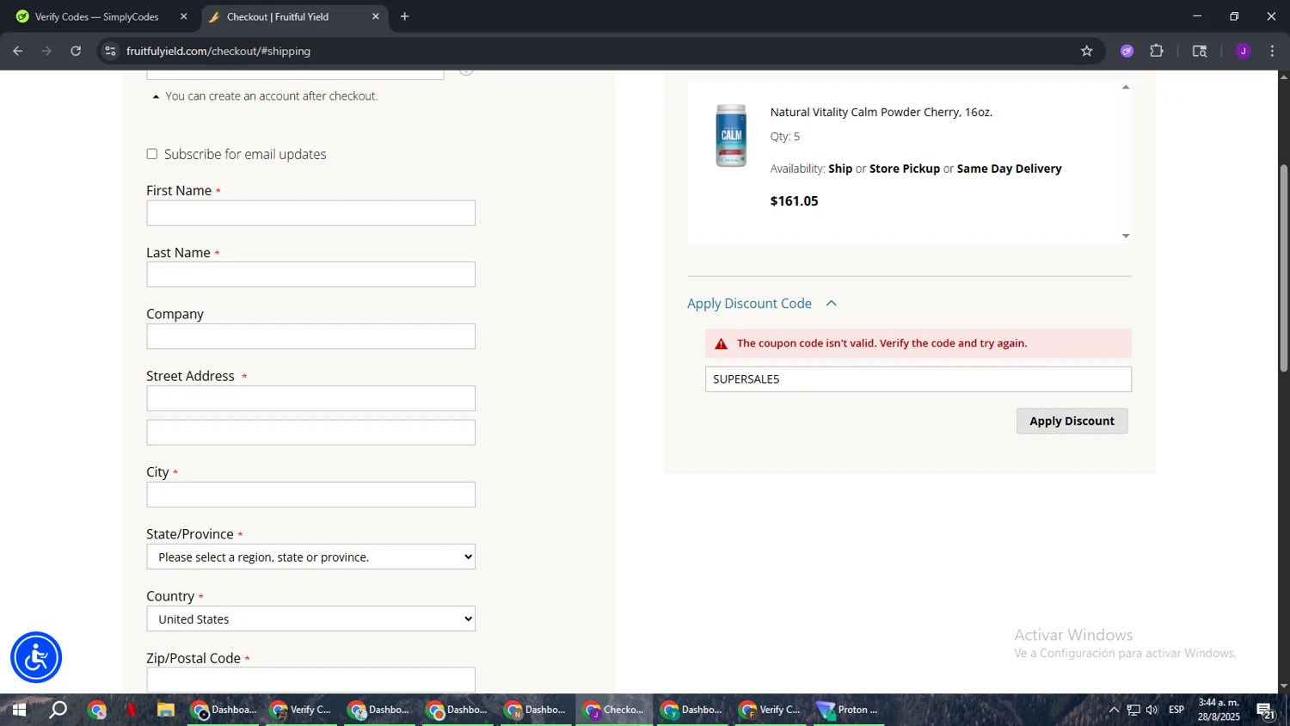Screen dimensions: 1290x726
Task: Focus the Company field
Action: (x=310, y=336)
